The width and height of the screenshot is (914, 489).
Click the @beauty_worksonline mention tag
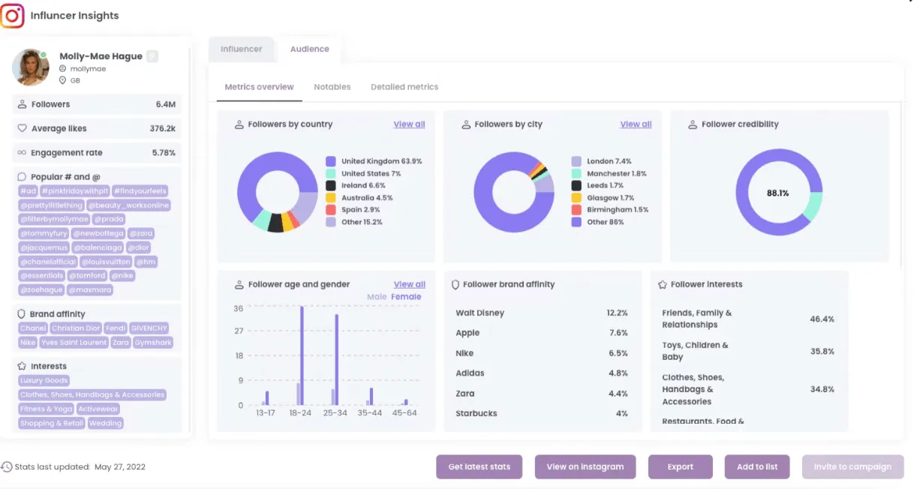pyautogui.click(x=129, y=205)
